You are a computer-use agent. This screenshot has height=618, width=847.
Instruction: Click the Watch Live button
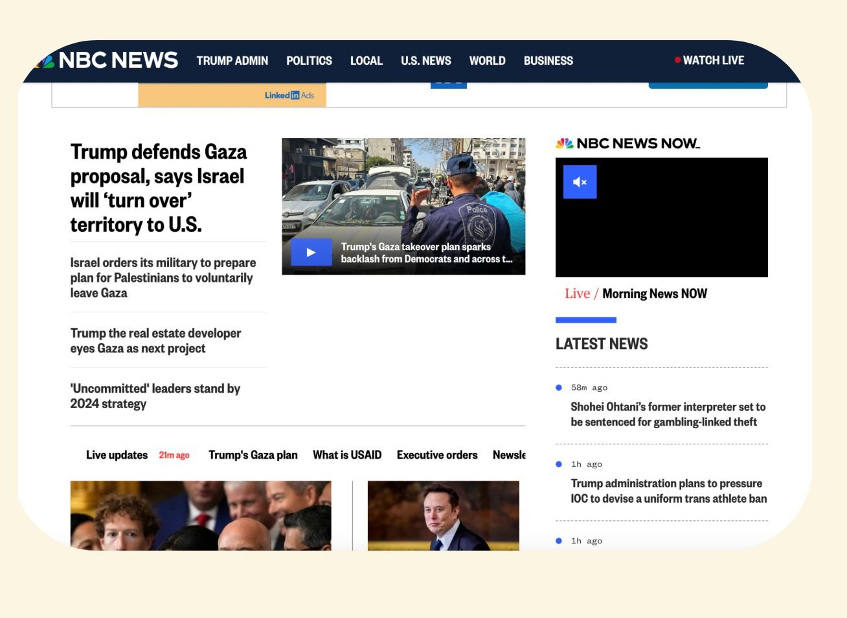pyautogui.click(x=710, y=60)
